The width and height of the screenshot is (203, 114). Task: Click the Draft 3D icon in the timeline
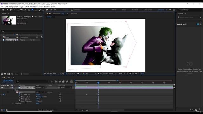(56, 82)
